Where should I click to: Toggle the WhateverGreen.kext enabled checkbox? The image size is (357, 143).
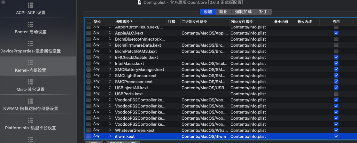pyautogui.click(x=336, y=130)
